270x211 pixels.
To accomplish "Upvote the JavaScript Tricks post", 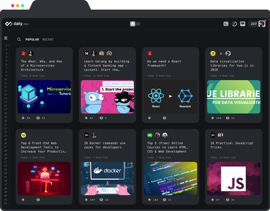I will coord(213,200).
